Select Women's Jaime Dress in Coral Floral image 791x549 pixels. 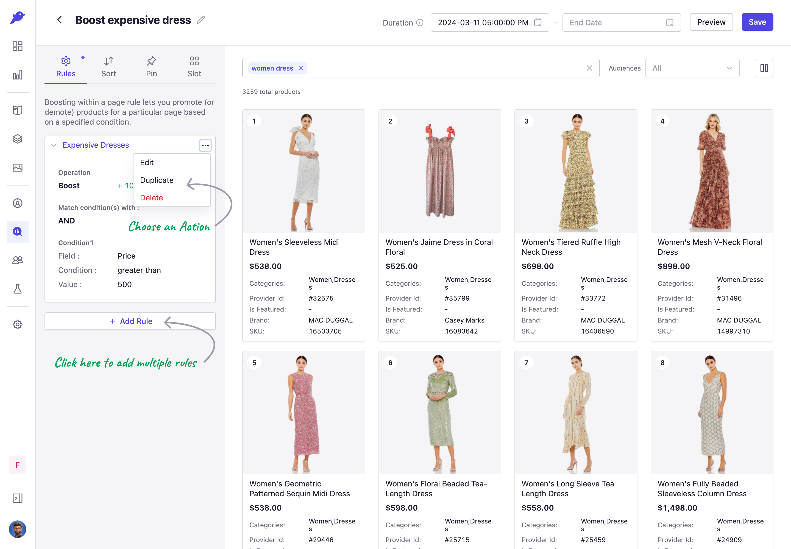click(x=439, y=171)
